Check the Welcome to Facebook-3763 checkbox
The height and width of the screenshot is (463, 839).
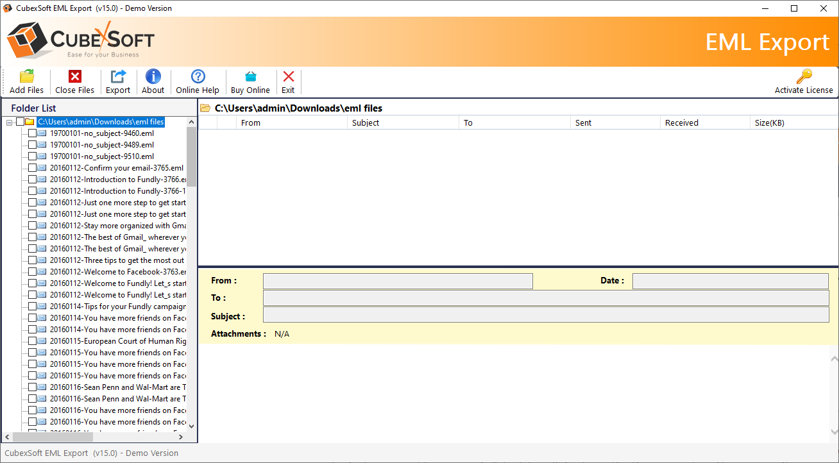32,272
